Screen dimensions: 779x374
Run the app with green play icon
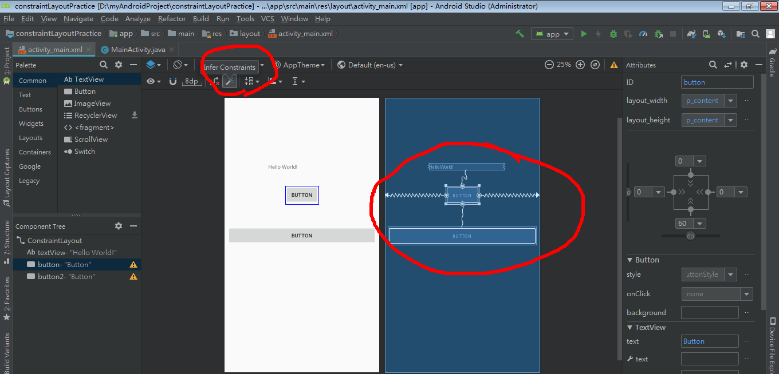pyautogui.click(x=584, y=33)
